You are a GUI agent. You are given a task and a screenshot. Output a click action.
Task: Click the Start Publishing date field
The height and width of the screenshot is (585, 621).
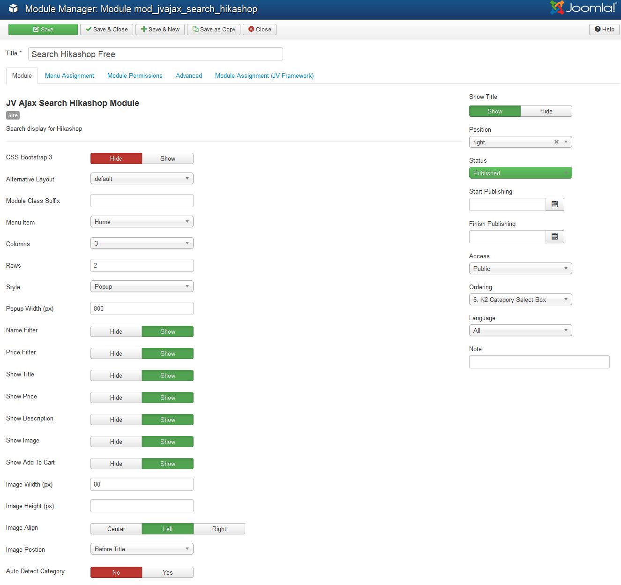click(x=508, y=204)
